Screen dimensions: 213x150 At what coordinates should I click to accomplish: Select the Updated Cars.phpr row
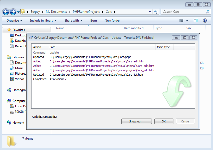coord(113,57)
